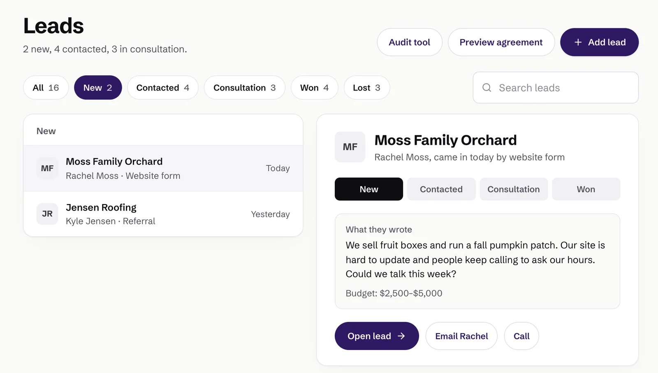
Task: Click the Kyle Jensen · Referral subtitle
Action: (111, 221)
